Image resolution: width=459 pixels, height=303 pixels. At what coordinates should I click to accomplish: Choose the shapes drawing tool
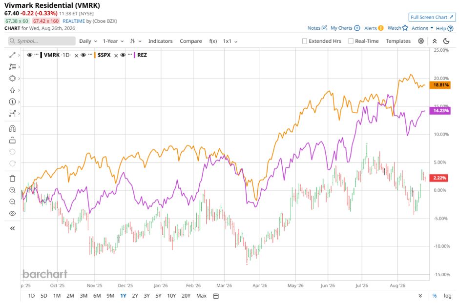click(12, 79)
